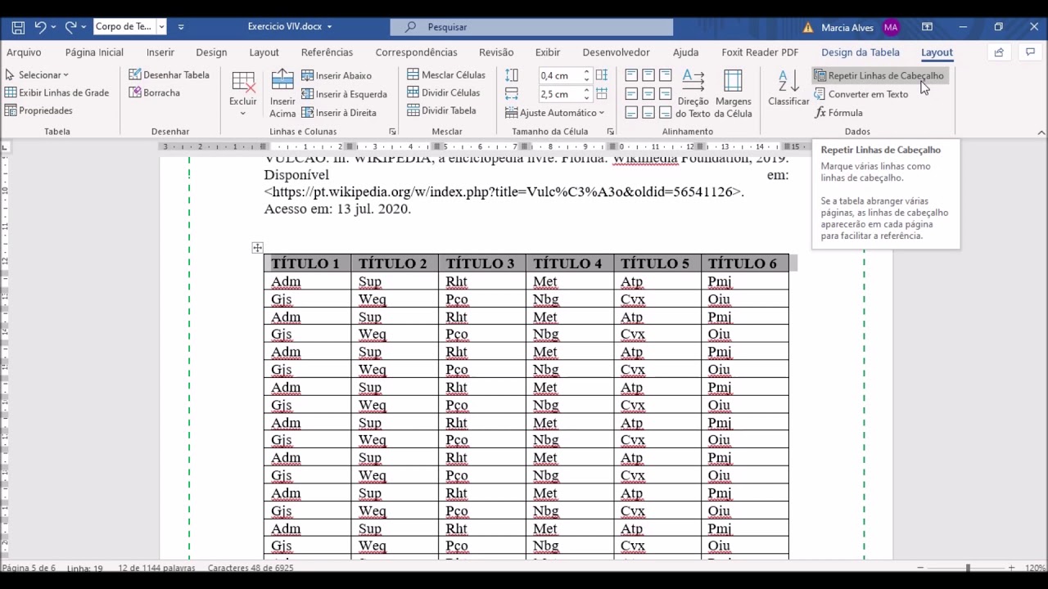Collapse the ribbon with the chevron
The image size is (1048, 589).
[1041, 132]
